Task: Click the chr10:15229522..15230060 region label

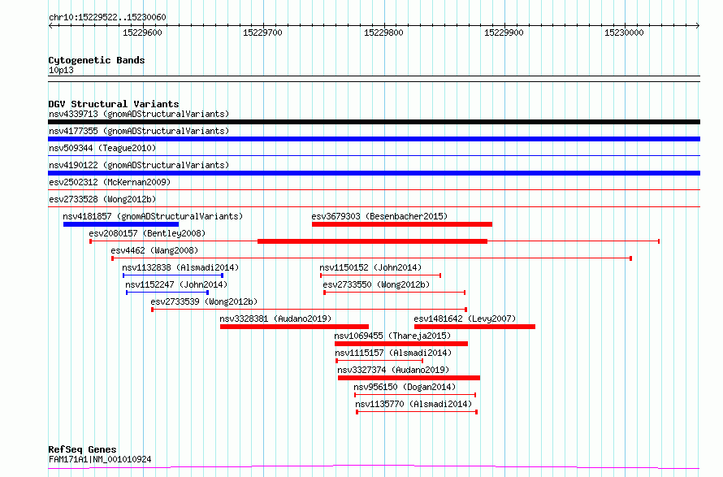Action: [x=107, y=17]
